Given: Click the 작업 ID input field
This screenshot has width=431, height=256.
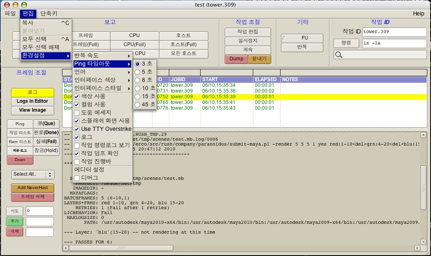Looking at the screenshot, I should [x=394, y=32].
